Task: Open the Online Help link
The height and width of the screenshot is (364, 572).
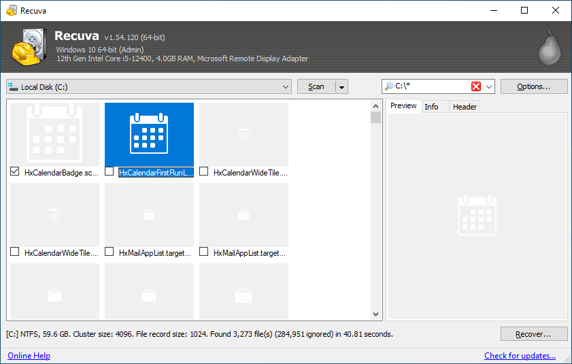Action: pos(29,356)
